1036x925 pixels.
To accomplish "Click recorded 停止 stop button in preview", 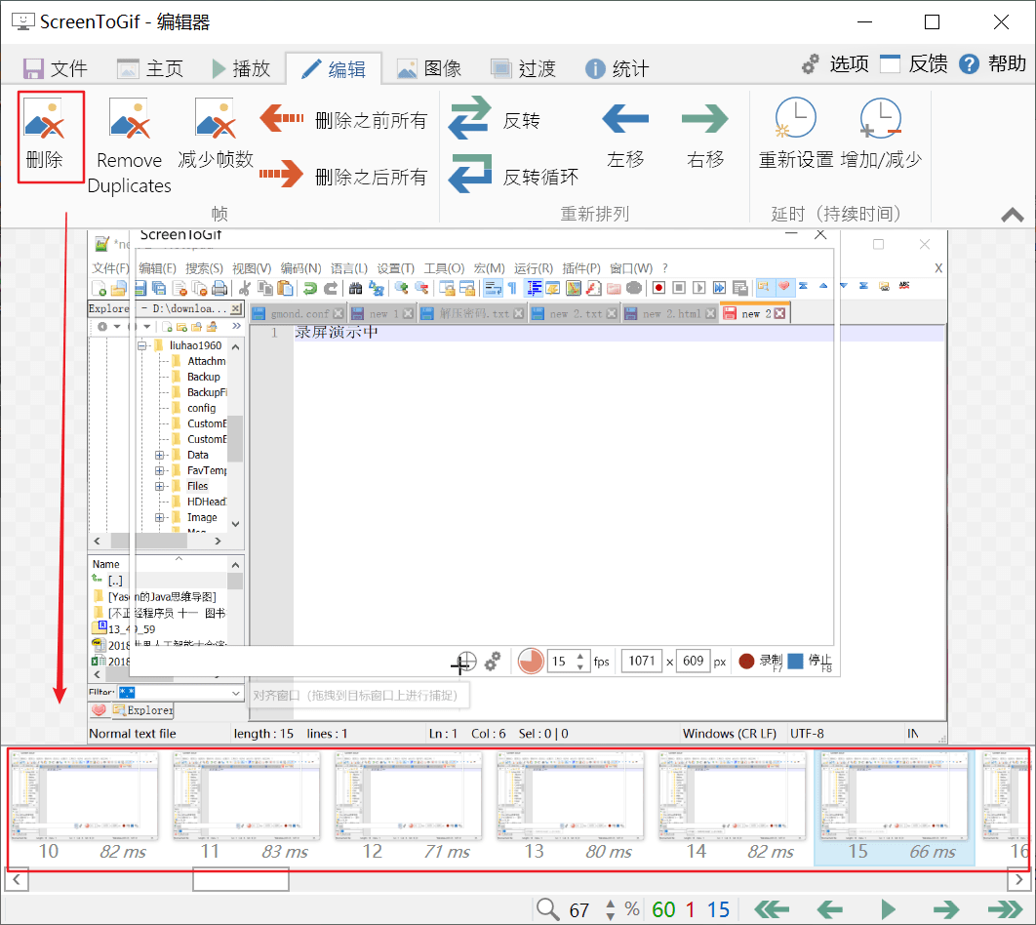I will 810,661.
